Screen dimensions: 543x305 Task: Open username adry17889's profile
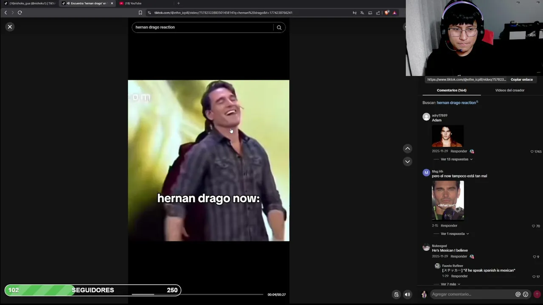pyautogui.click(x=439, y=115)
